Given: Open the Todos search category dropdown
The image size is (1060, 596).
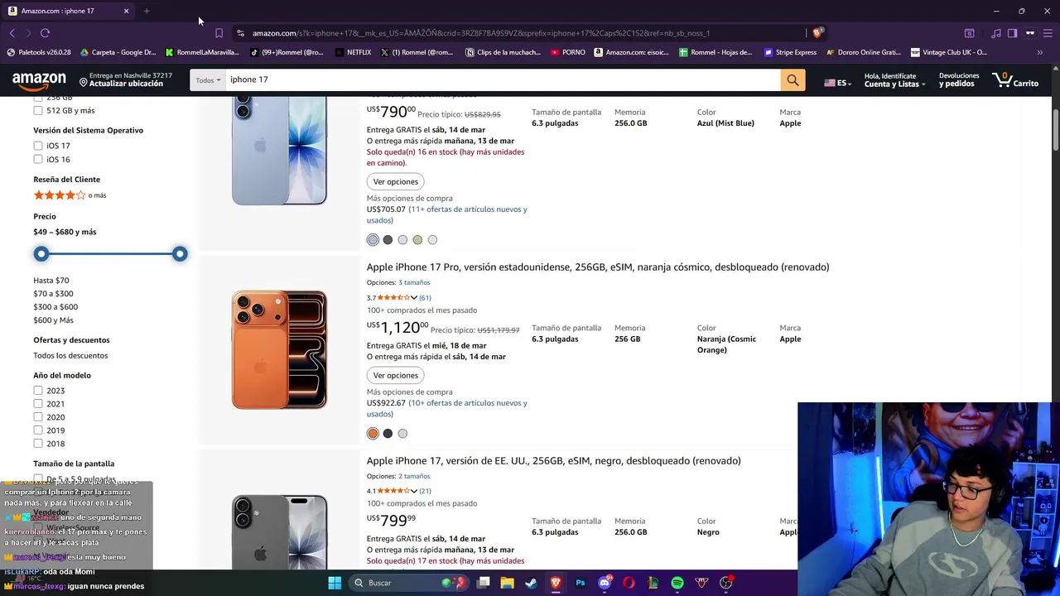Looking at the screenshot, I should coord(208,80).
